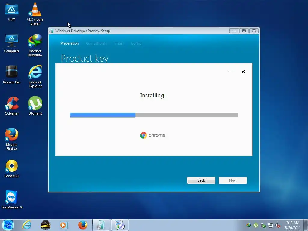This screenshot has width=308, height=231.
Task: Click the uTorrent tray icon
Action: (256, 225)
